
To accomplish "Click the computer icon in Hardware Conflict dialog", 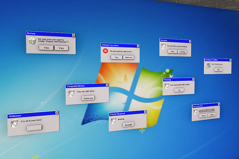I will (208, 65).
